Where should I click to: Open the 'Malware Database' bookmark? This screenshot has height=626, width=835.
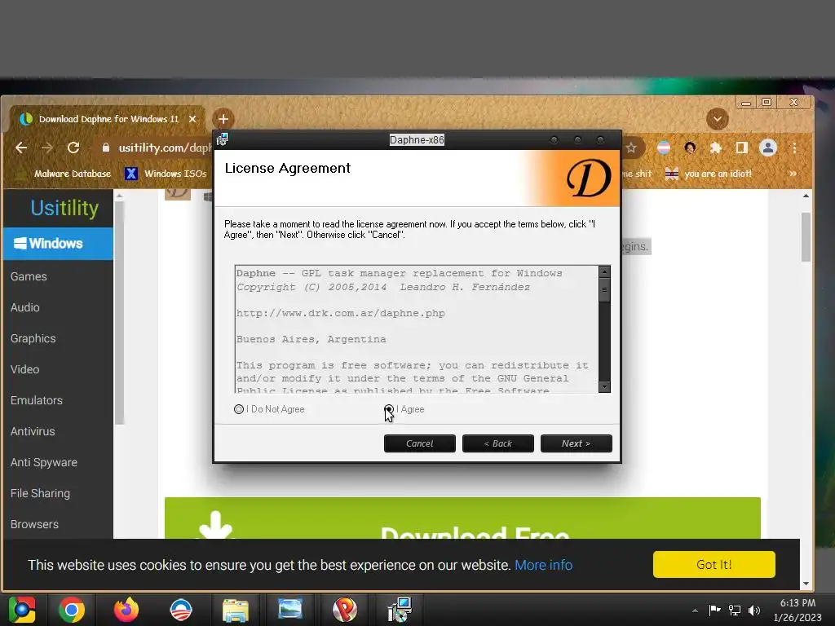(64, 174)
